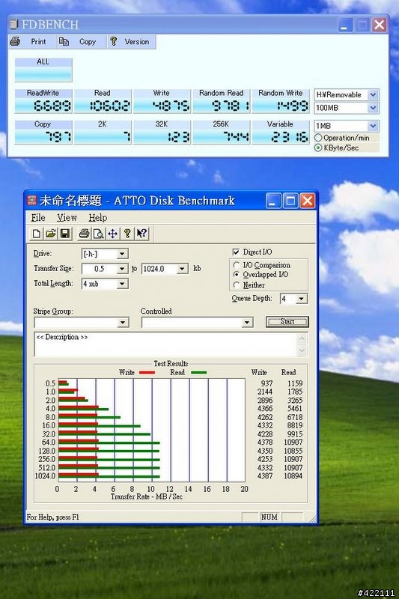Expand the Transfer Size 1024.0 dropdown
399x599 pixels.
point(182,269)
